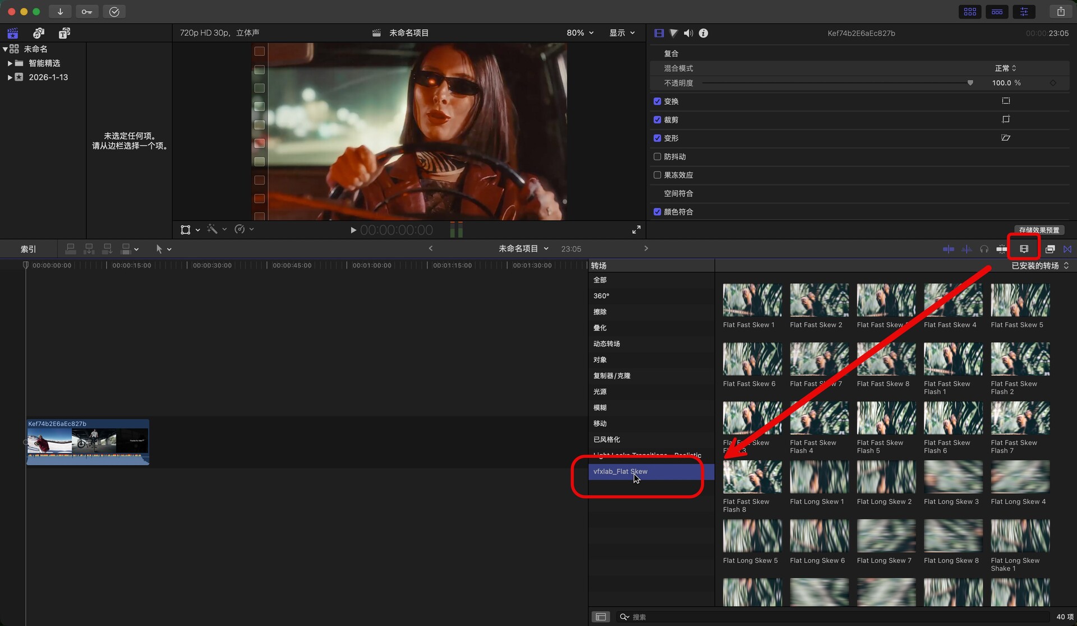The height and width of the screenshot is (626, 1077).
Task: Open the photos and audio sidebar
Action: [39, 33]
